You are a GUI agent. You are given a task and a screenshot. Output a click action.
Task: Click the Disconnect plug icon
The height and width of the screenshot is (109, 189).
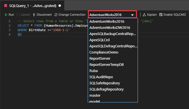coord(34,15)
